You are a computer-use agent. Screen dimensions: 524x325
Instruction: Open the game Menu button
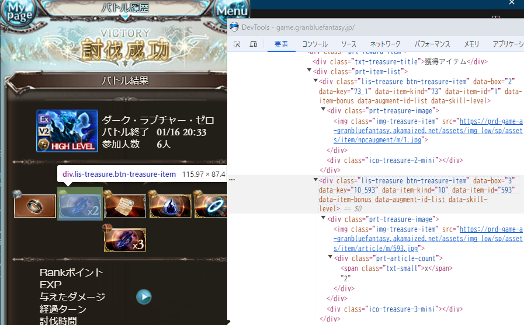231,12
